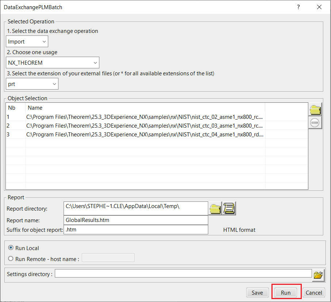Click the suffix for object report field
The width and height of the screenshot is (331, 302).
(x=136, y=230)
